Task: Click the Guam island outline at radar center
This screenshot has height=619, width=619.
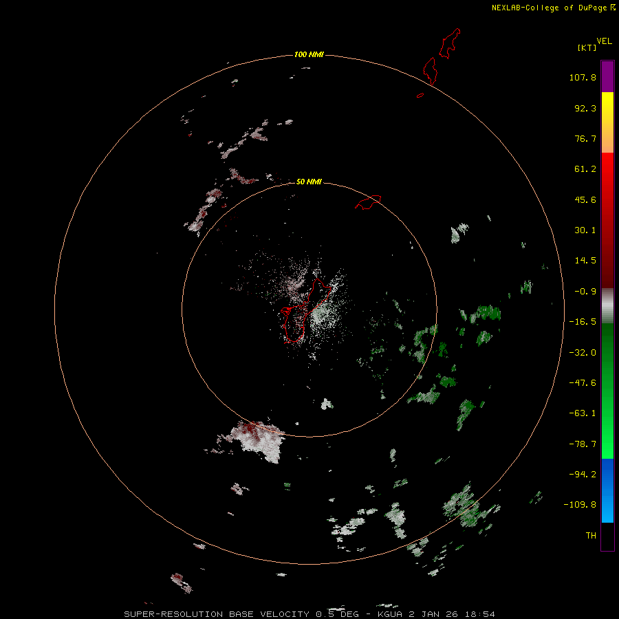Action: [306, 310]
